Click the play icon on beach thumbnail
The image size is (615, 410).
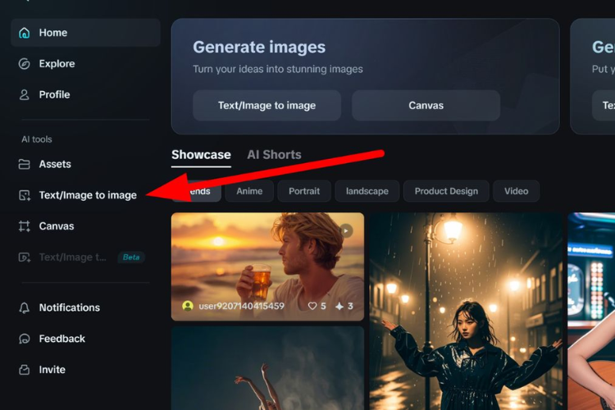pyautogui.click(x=345, y=230)
